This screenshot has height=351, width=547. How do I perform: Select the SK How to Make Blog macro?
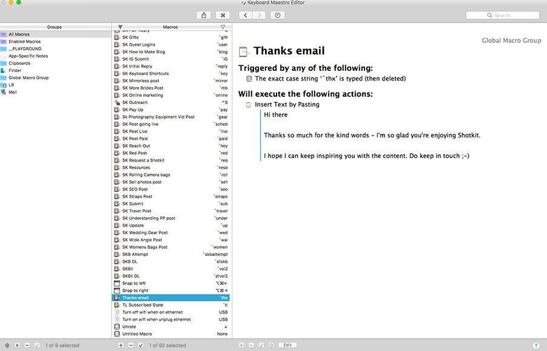(171, 51)
